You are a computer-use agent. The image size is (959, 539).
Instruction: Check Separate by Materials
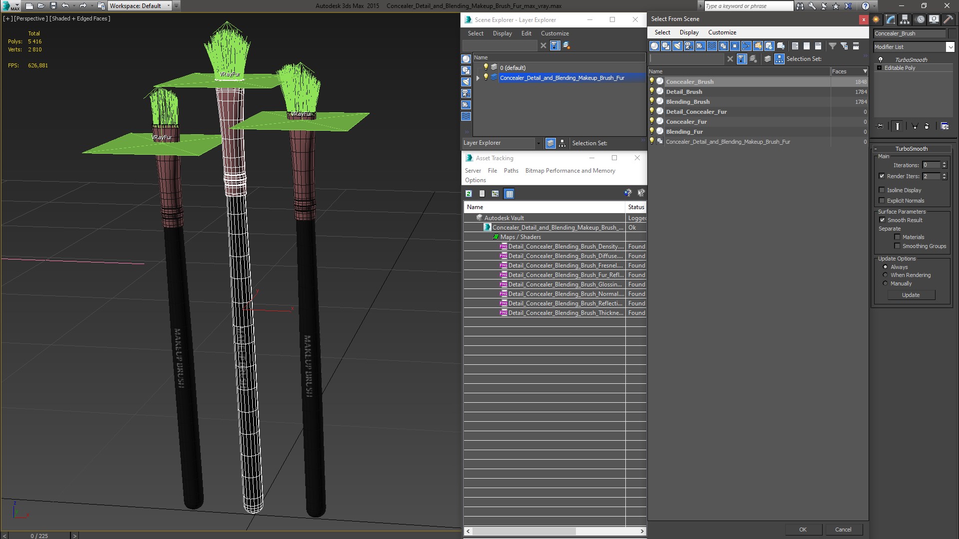897,237
